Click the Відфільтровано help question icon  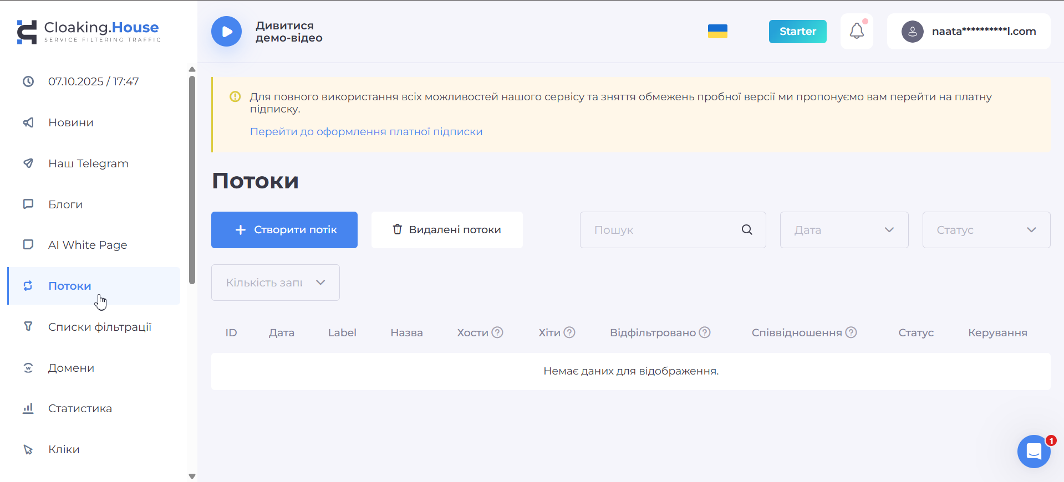tap(705, 332)
